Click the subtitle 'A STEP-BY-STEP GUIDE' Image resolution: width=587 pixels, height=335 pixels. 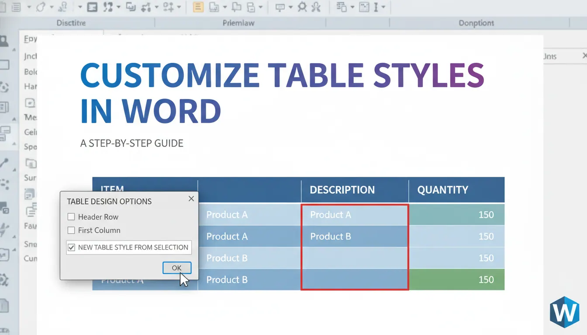tap(132, 143)
